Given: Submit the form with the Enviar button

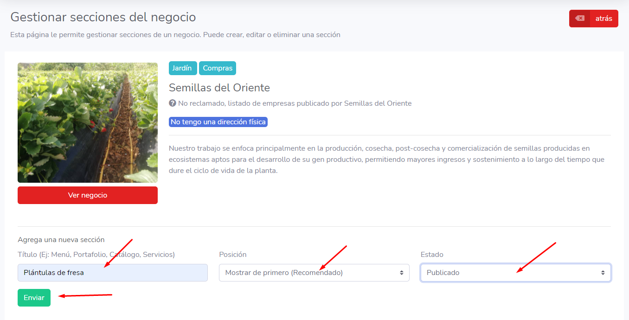Looking at the screenshot, I should click(34, 298).
